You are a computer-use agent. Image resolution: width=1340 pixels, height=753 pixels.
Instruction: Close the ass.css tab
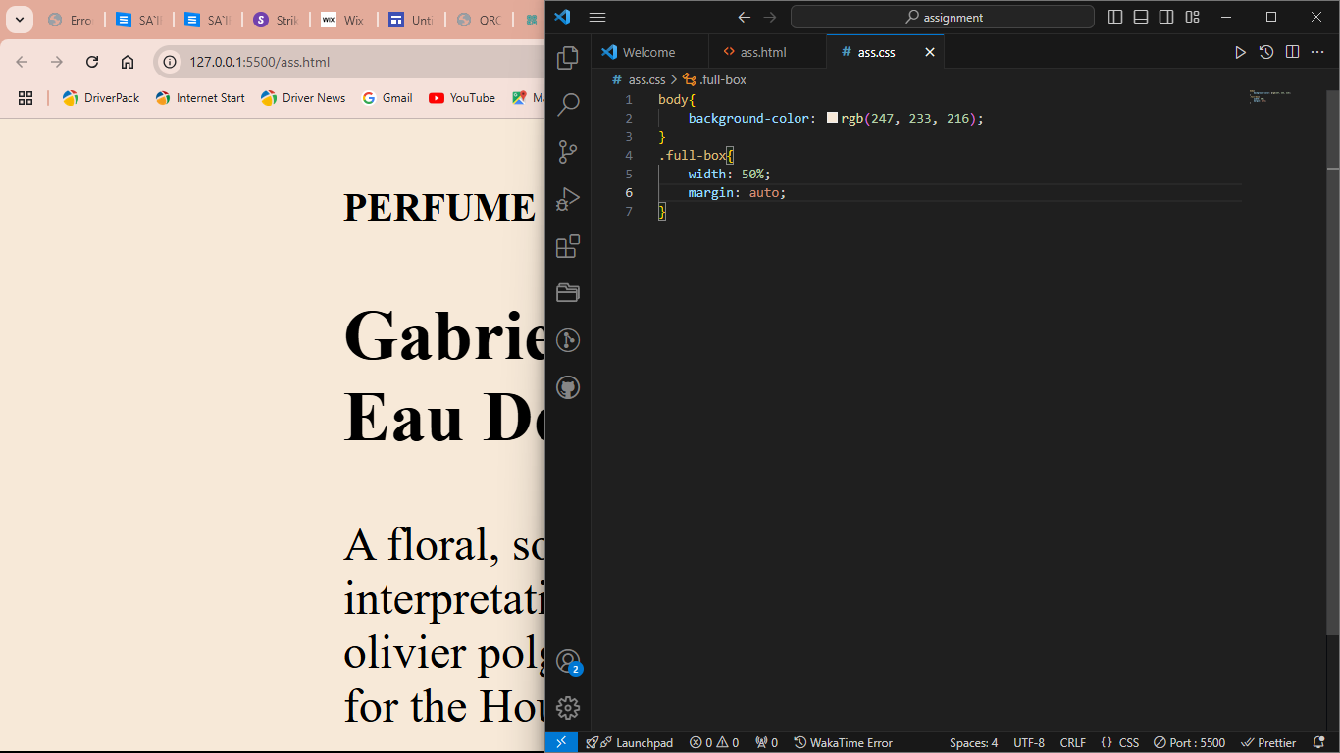pyautogui.click(x=930, y=52)
